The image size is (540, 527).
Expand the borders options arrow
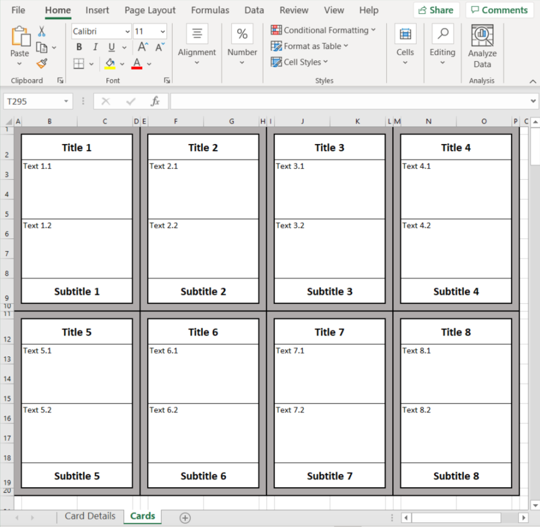pyautogui.click(x=91, y=64)
